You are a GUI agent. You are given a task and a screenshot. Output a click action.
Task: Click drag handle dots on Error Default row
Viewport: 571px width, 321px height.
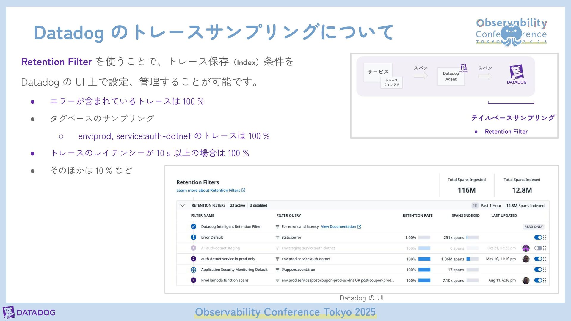click(x=545, y=237)
